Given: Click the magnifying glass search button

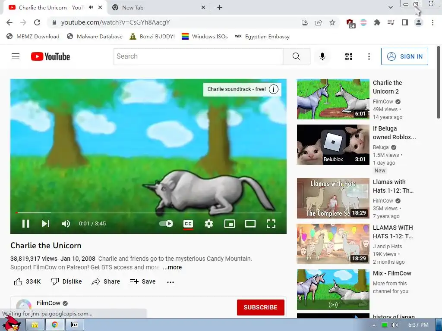Looking at the screenshot, I should 297,56.
